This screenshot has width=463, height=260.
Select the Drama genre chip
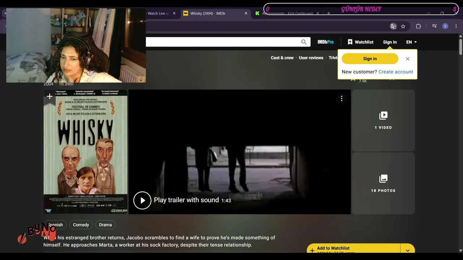click(x=105, y=225)
